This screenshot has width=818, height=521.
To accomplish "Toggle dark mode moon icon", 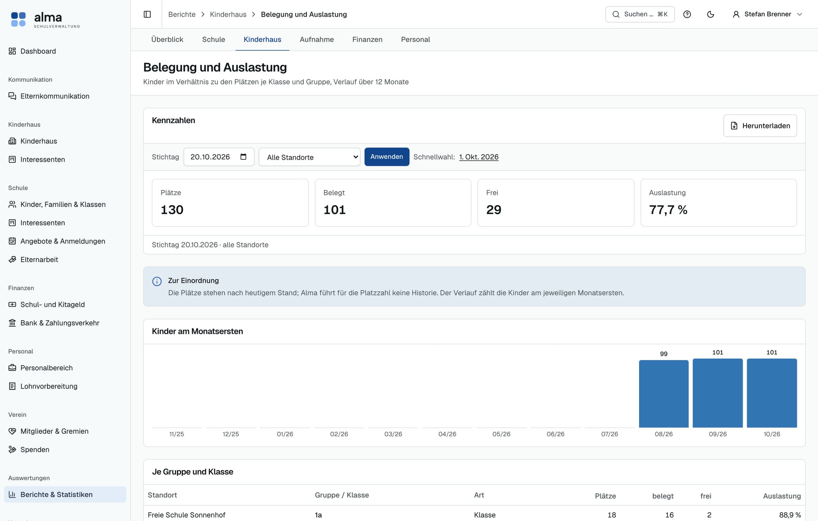I will 711,14.
